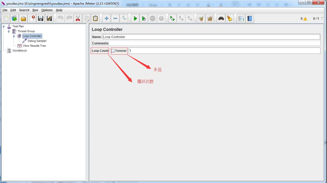Collapse all nodes with minus icon

[115, 18]
